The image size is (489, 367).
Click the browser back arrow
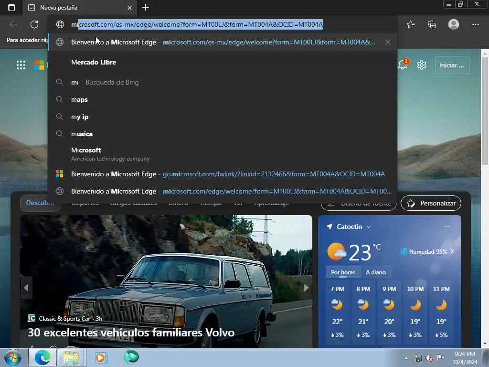click(x=13, y=24)
